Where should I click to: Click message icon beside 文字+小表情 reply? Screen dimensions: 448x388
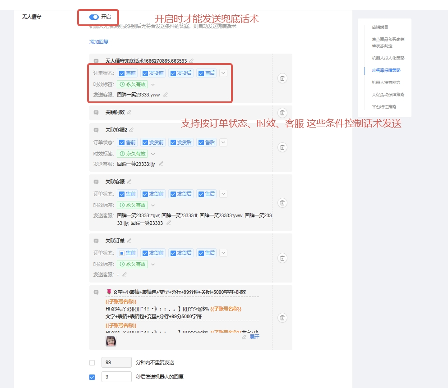[96, 292]
